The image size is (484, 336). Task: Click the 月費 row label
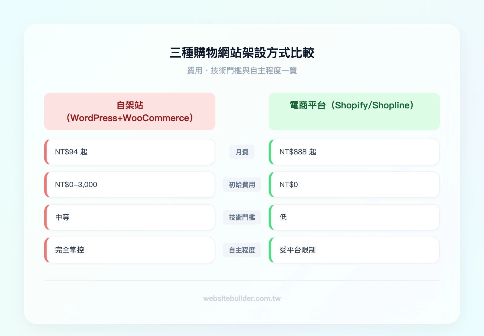pyautogui.click(x=242, y=152)
